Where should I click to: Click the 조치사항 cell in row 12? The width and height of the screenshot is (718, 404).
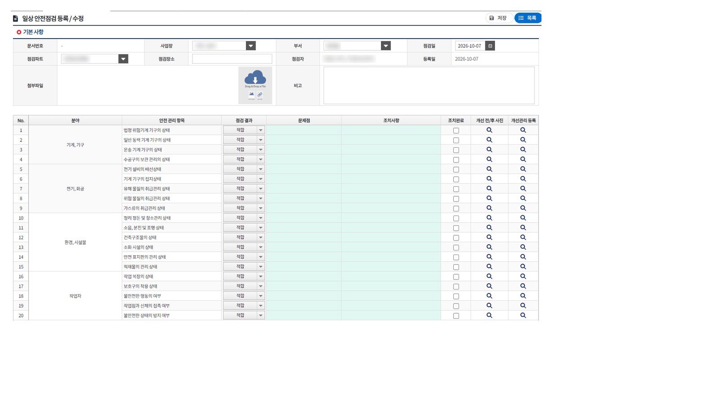click(391, 237)
